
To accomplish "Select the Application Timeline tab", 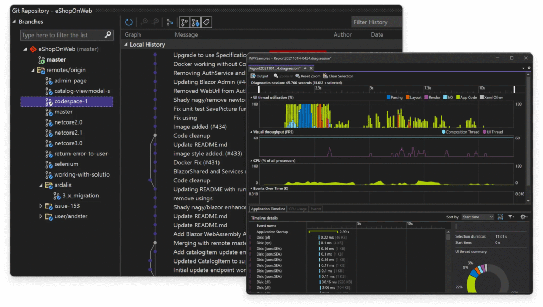I will pyautogui.click(x=268, y=209).
